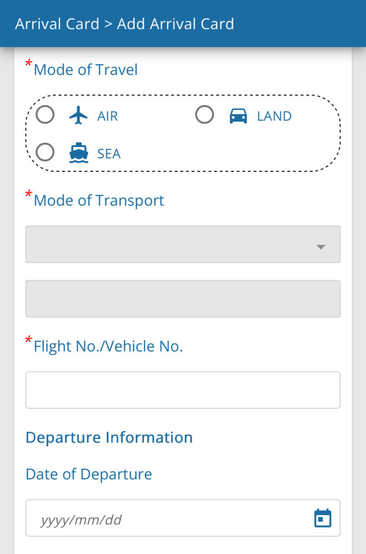Choose the SEA radio button
Screen dimensions: 366x554
[45, 152]
